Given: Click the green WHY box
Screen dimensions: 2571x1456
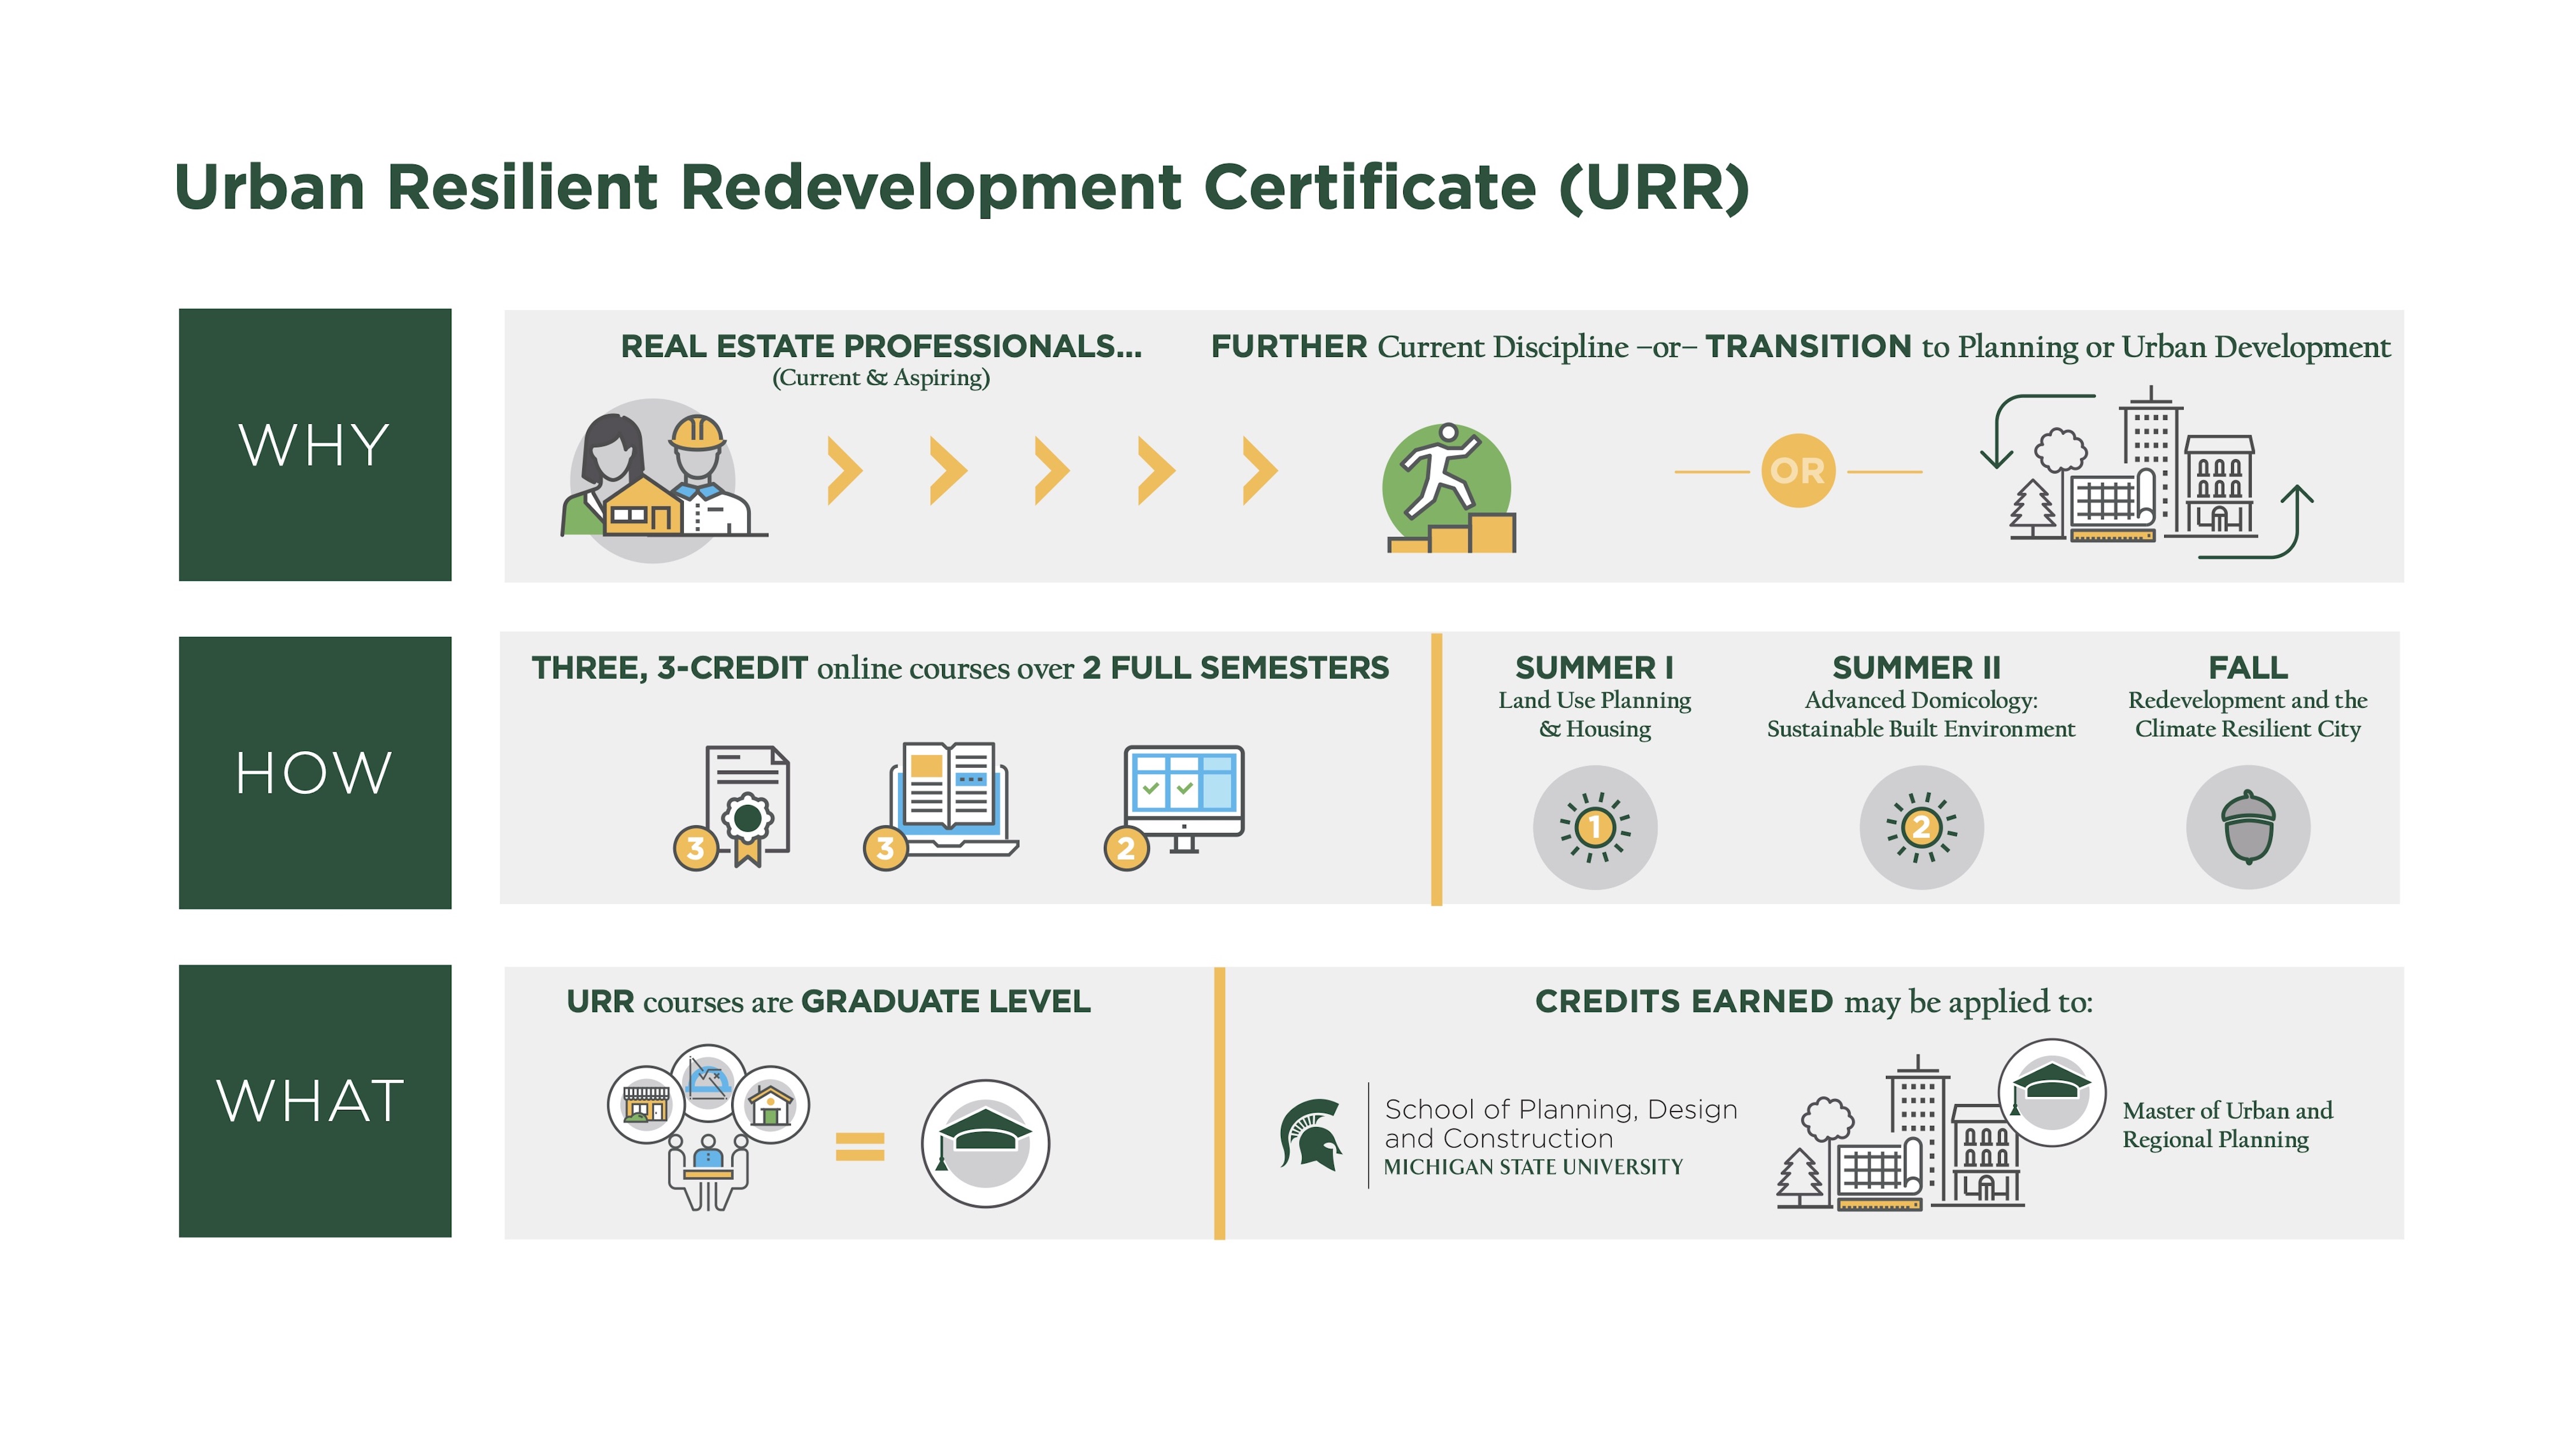Looking at the screenshot, I should pos(315,445).
